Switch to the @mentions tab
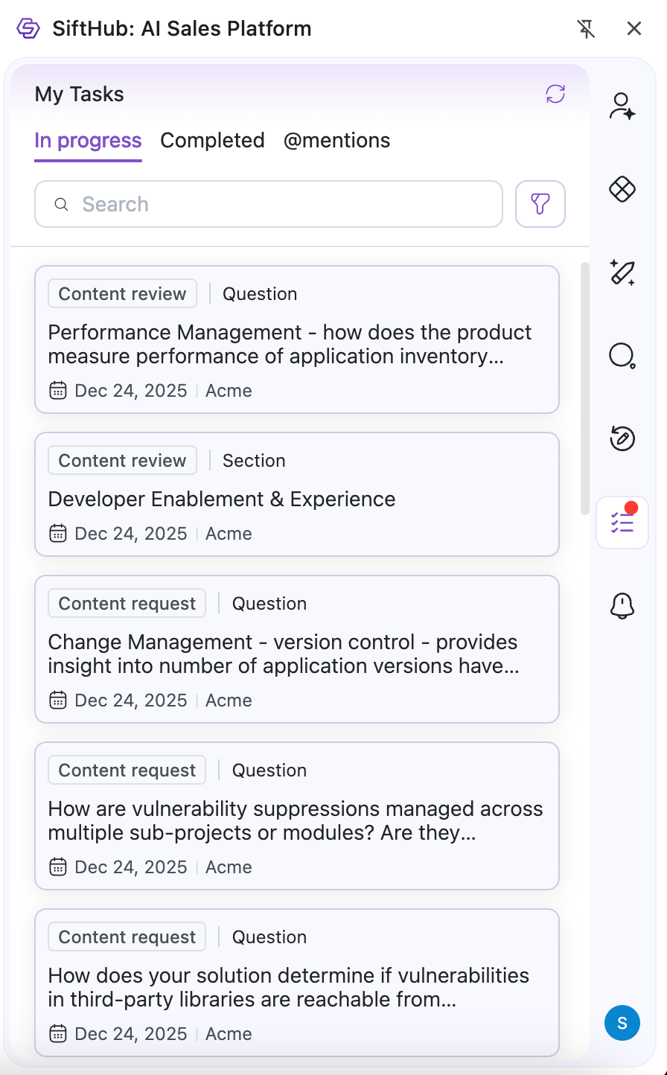 tap(336, 141)
